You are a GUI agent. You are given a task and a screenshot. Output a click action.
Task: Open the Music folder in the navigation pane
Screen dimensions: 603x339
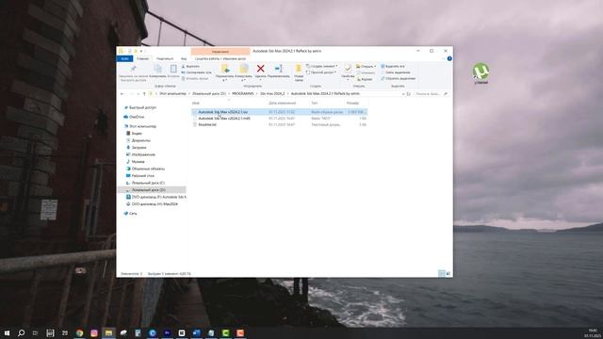(x=138, y=162)
